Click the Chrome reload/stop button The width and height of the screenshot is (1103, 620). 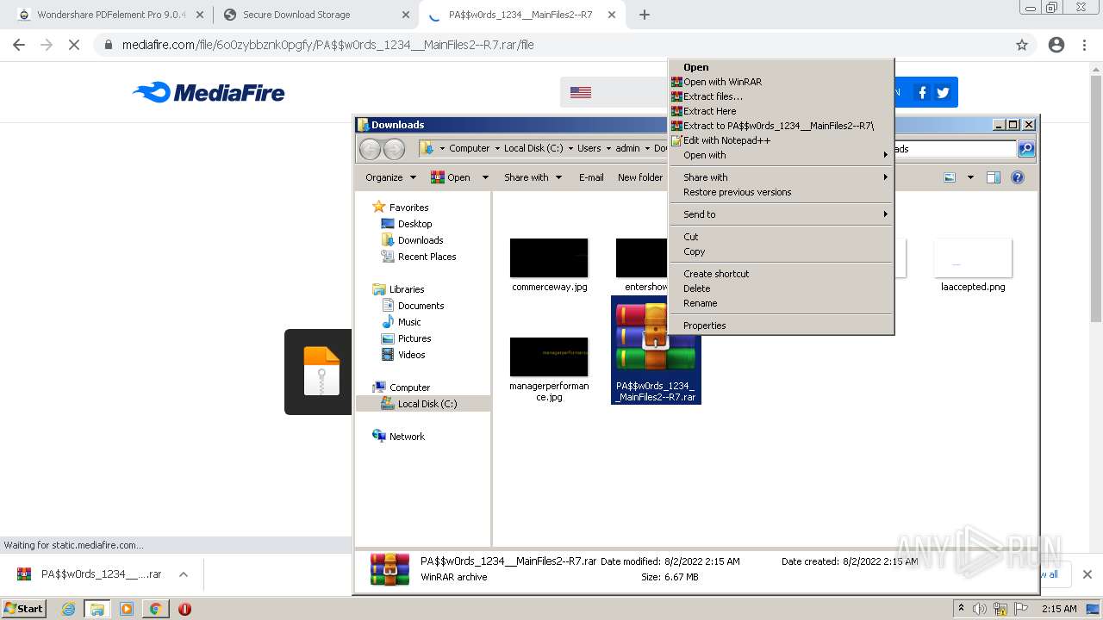coord(74,45)
